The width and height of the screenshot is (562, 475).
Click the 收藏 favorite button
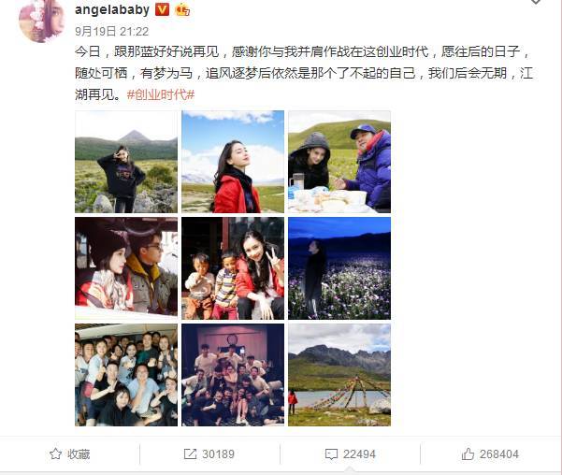pos(70,453)
